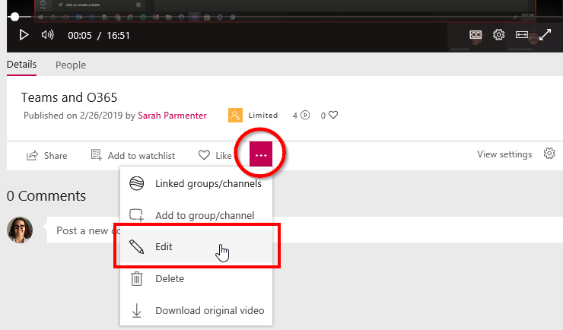The height and width of the screenshot is (330, 563).
Task: Select Linked groups/channels menu entry
Action: [x=196, y=184]
